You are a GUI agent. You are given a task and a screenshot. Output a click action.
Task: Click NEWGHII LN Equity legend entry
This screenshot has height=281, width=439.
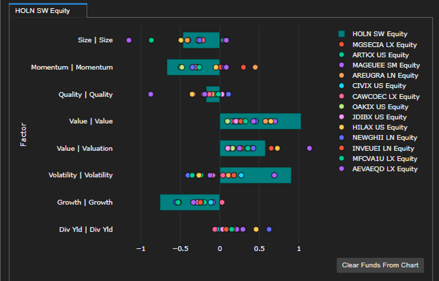378,137
